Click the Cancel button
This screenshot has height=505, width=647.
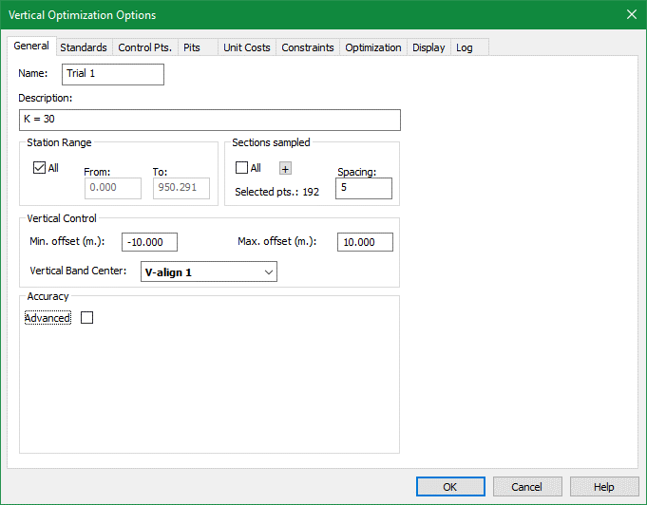(x=526, y=487)
